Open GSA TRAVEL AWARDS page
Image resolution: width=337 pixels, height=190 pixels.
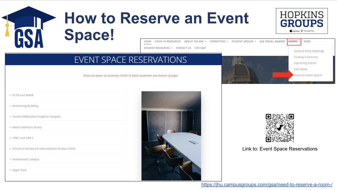click(272, 42)
